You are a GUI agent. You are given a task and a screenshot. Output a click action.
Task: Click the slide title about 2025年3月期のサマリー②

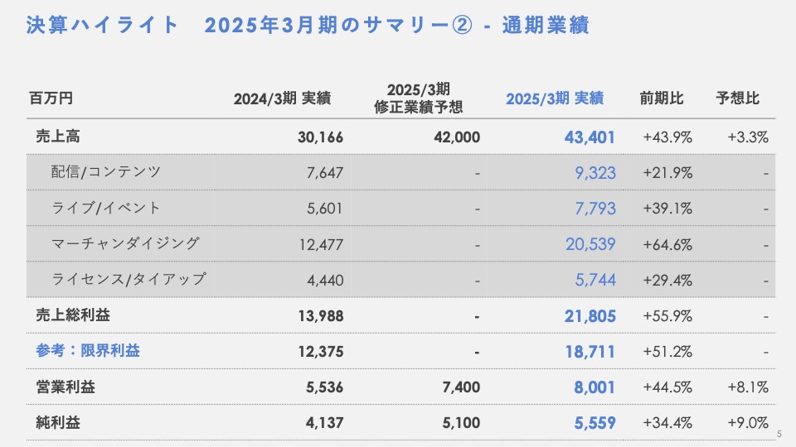point(308,26)
